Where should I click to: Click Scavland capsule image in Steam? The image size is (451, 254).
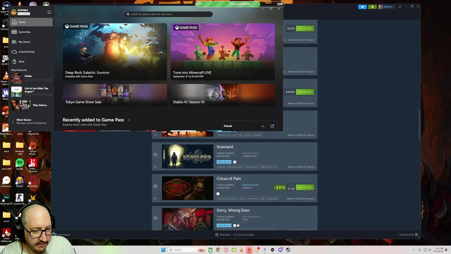click(187, 156)
